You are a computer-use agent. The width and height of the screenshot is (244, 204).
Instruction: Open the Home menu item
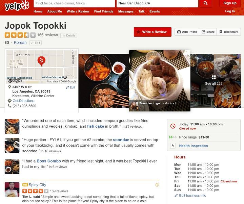(38, 11)
